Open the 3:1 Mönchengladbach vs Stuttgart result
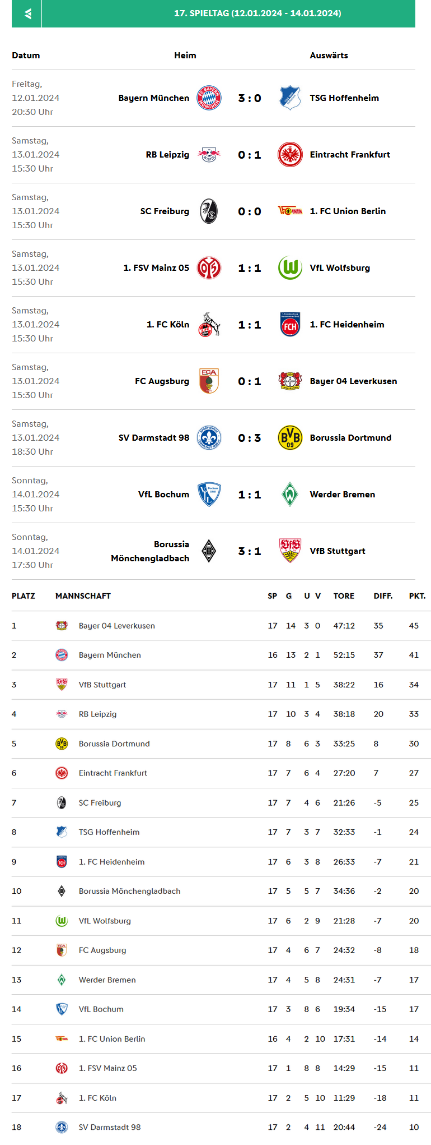This screenshot has width=431, height=1145. click(x=250, y=551)
